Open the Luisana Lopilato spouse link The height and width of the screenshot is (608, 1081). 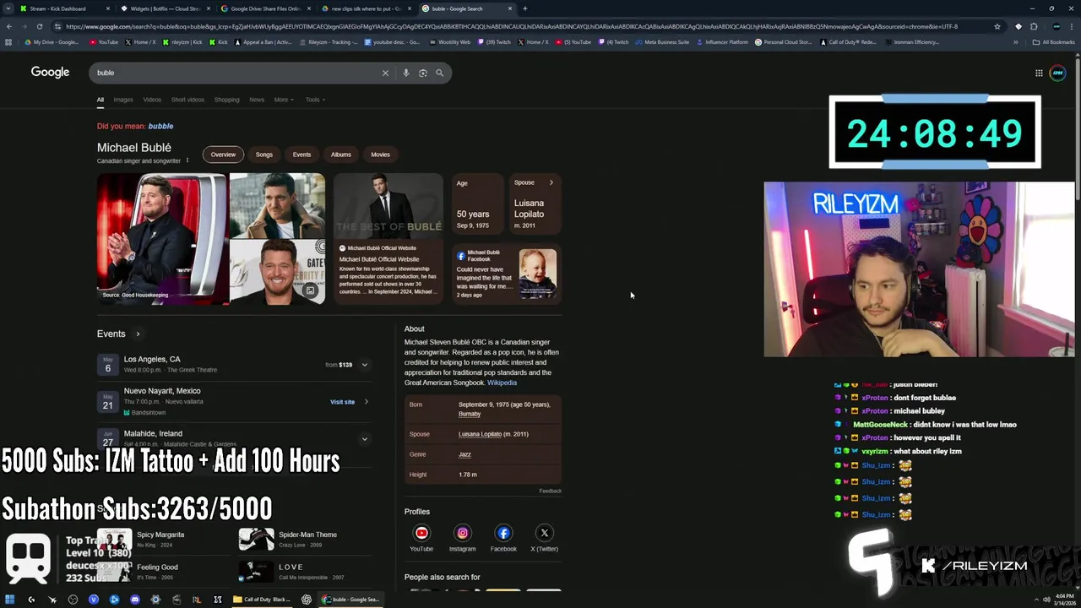480,434
